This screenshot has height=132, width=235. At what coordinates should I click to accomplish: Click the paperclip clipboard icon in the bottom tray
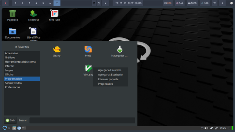[216, 128]
